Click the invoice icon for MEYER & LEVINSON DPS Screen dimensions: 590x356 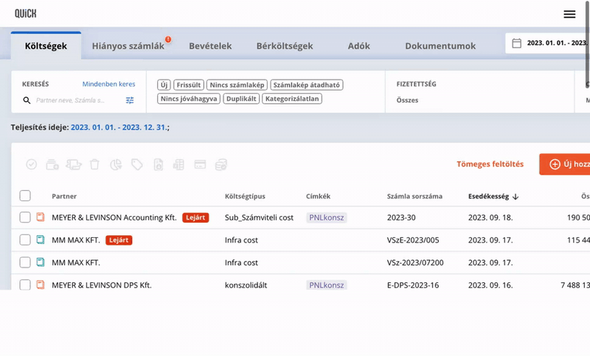point(41,285)
